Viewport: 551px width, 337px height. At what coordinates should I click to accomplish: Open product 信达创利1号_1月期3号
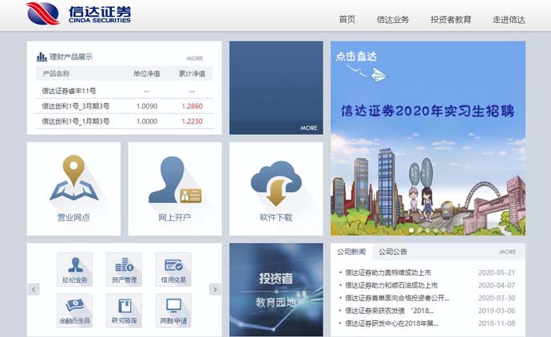tap(76, 121)
